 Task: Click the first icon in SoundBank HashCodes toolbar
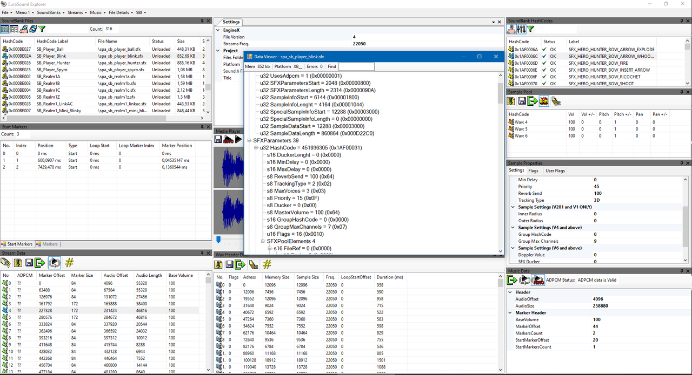click(x=511, y=29)
